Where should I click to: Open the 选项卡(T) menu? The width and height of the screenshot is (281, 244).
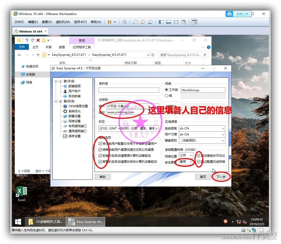point(80,22)
